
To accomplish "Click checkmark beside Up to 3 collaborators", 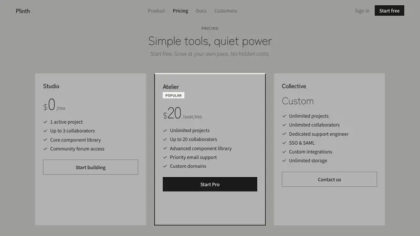I will point(45,131).
